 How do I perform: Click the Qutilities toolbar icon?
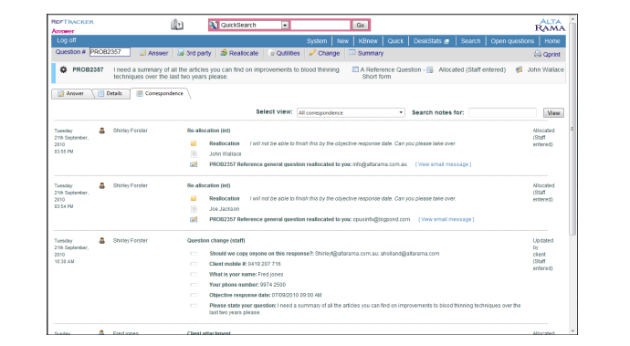(x=272, y=53)
